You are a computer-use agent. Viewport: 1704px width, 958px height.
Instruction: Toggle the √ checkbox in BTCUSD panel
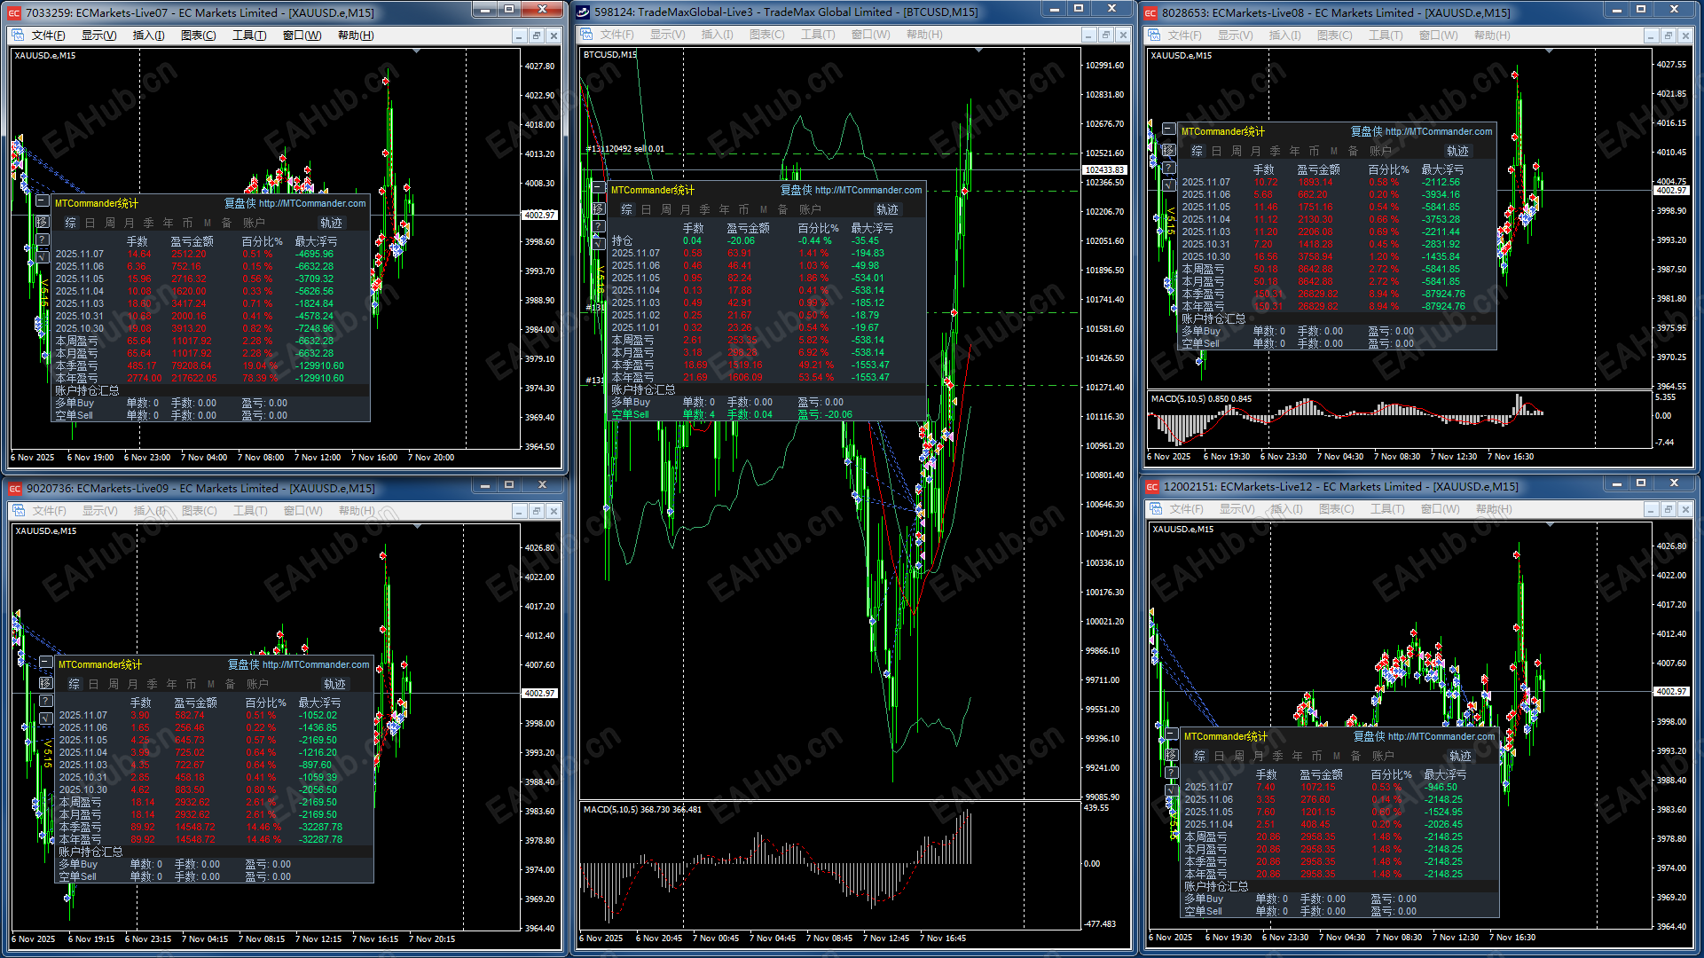(x=599, y=242)
